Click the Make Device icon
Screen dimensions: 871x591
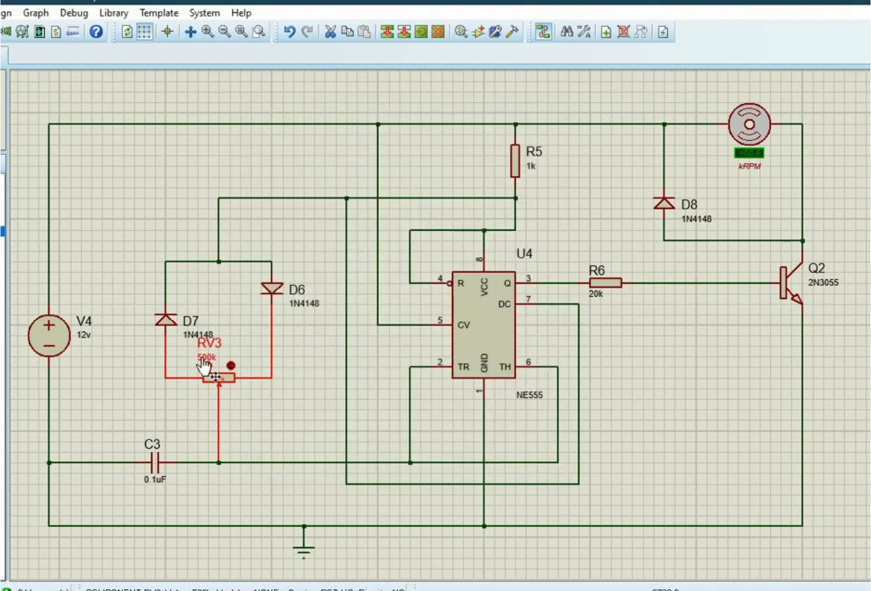click(x=478, y=32)
